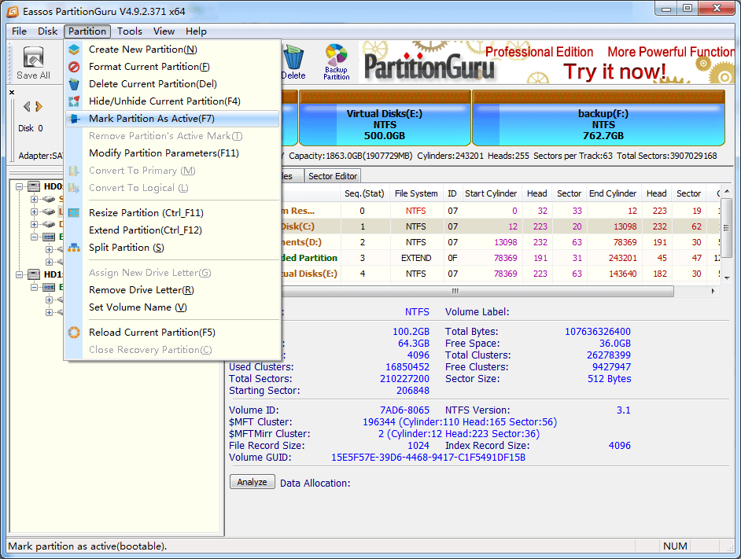Click the Try it now! banner link

pos(615,72)
